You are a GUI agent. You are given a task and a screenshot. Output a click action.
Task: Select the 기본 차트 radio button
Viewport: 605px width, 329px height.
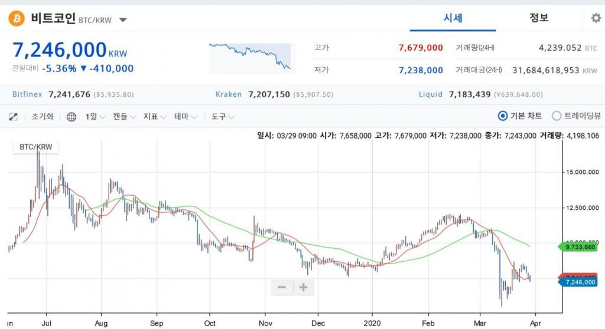click(x=503, y=116)
